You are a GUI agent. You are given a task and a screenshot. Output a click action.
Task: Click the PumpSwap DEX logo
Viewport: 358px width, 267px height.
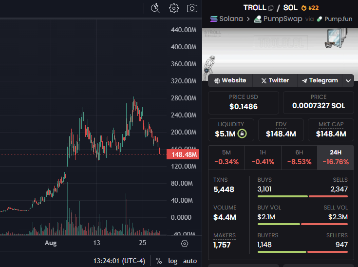tap(258, 19)
